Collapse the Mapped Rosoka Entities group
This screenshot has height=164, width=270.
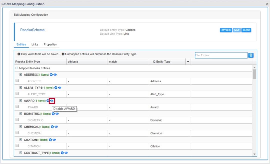pos(16,68)
